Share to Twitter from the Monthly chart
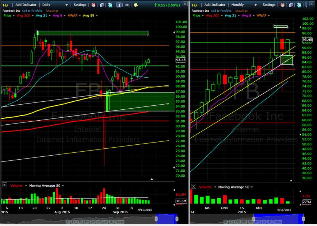 click(299, 5)
